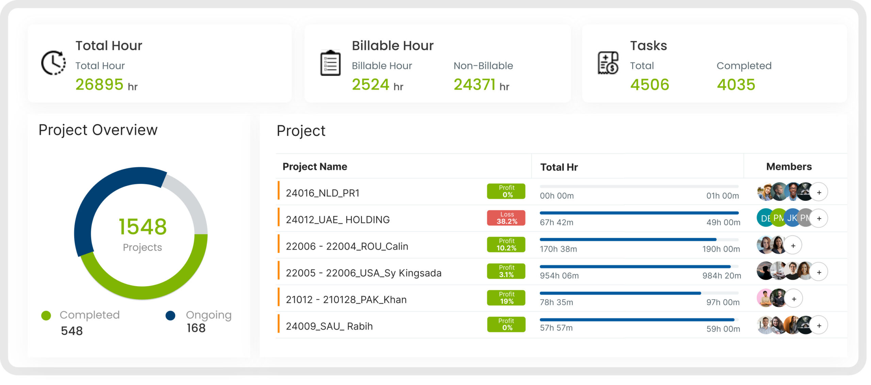Open the 24012_UAE_ HOLDING project

pyautogui.click(x=338, y=220)
